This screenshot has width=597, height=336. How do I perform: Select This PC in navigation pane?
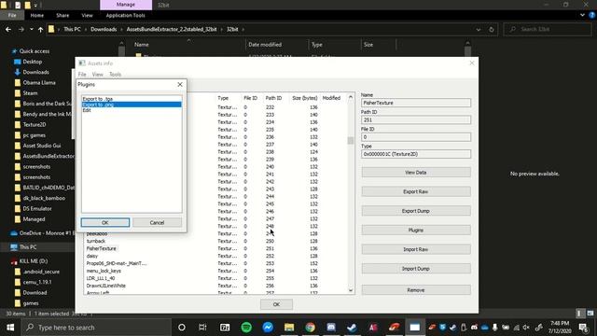point(28,247)
